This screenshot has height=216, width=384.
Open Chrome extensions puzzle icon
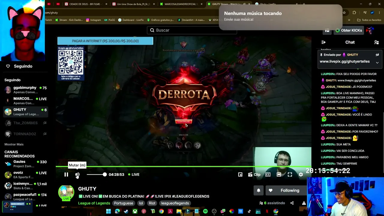click(354, 13)
